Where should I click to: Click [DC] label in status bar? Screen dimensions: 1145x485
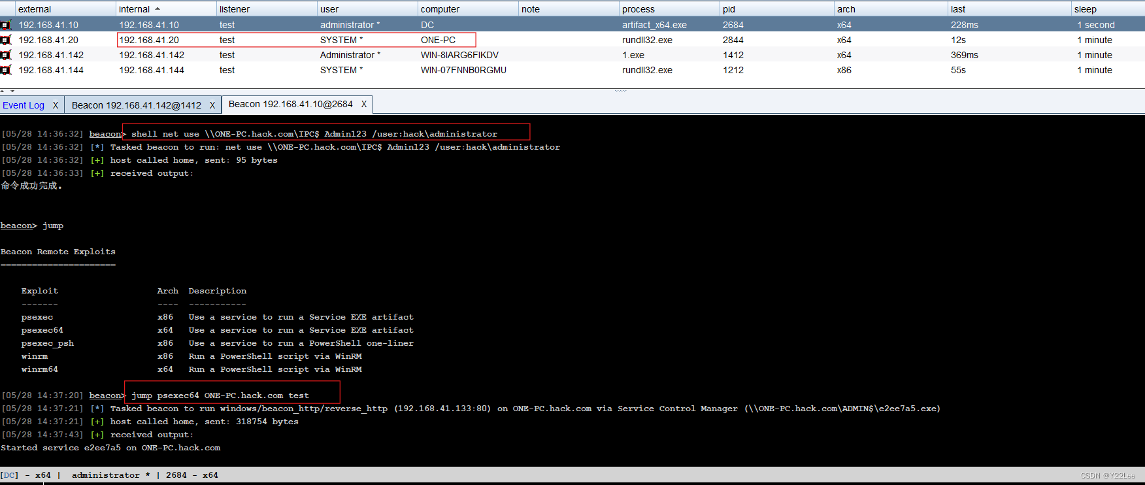(x=10, y=475)
